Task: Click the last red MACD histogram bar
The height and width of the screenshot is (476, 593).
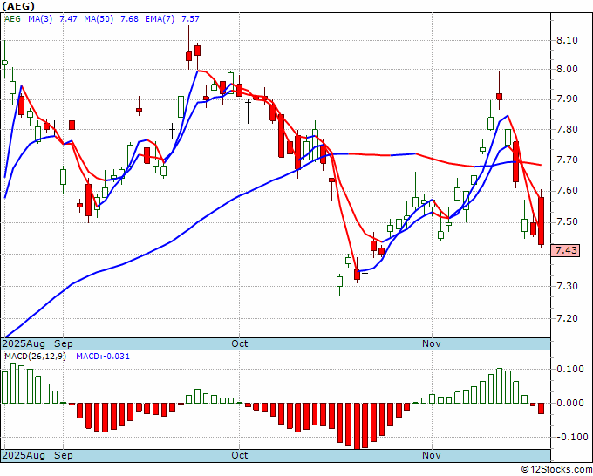Action: [x=542, y=408]
